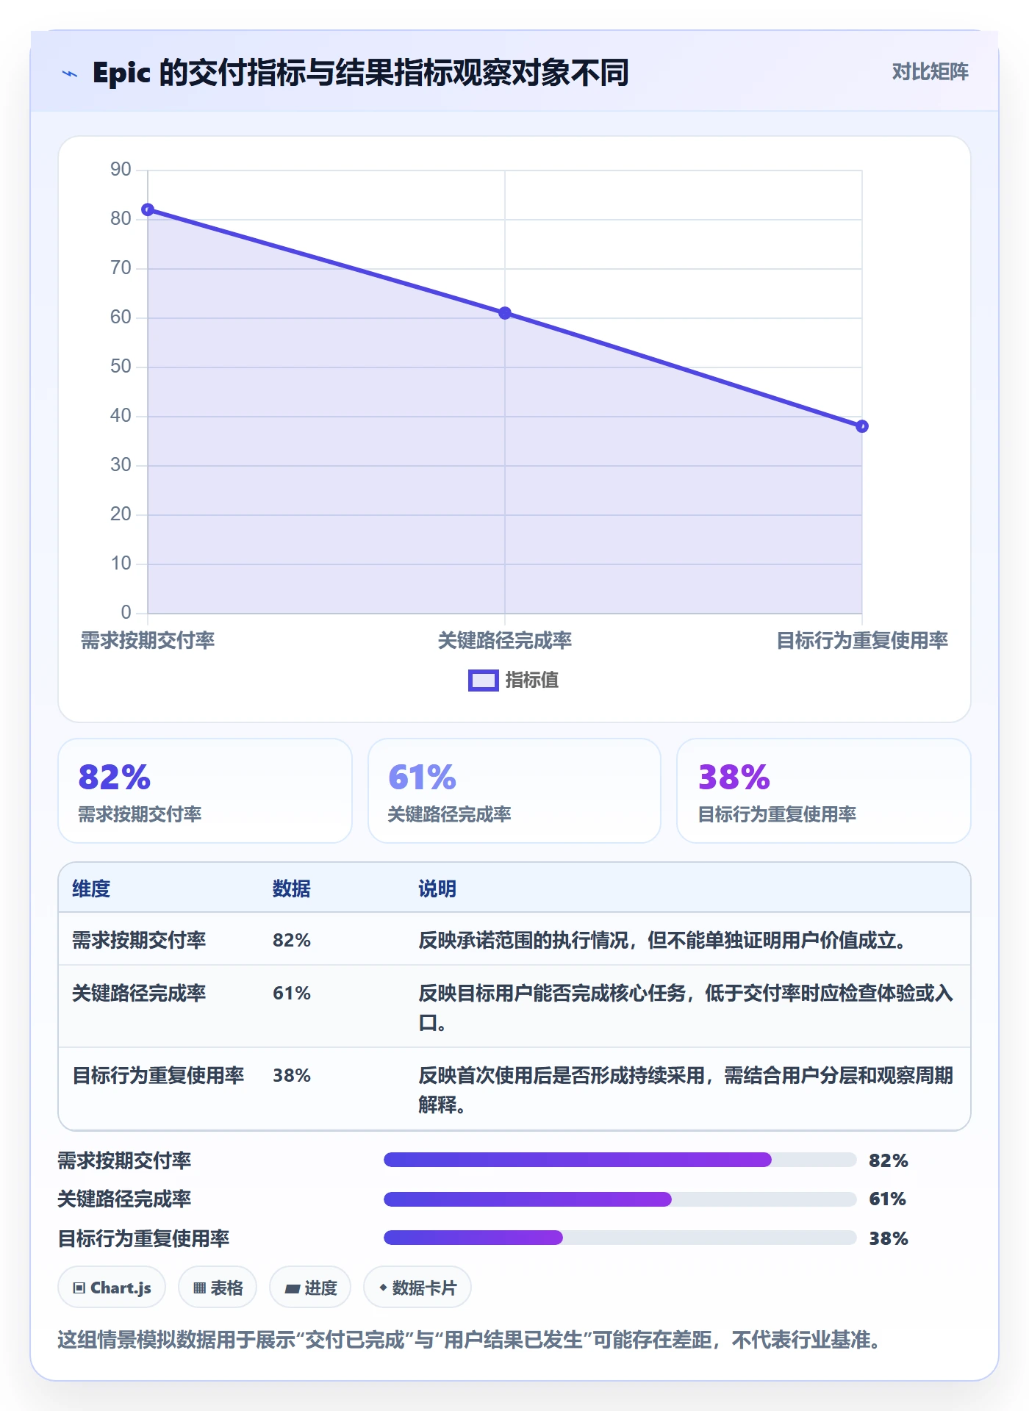This screenshot has height=1411, width=1029.
Task: Select the chart data point at 61
Action: [x=505, y=313]
